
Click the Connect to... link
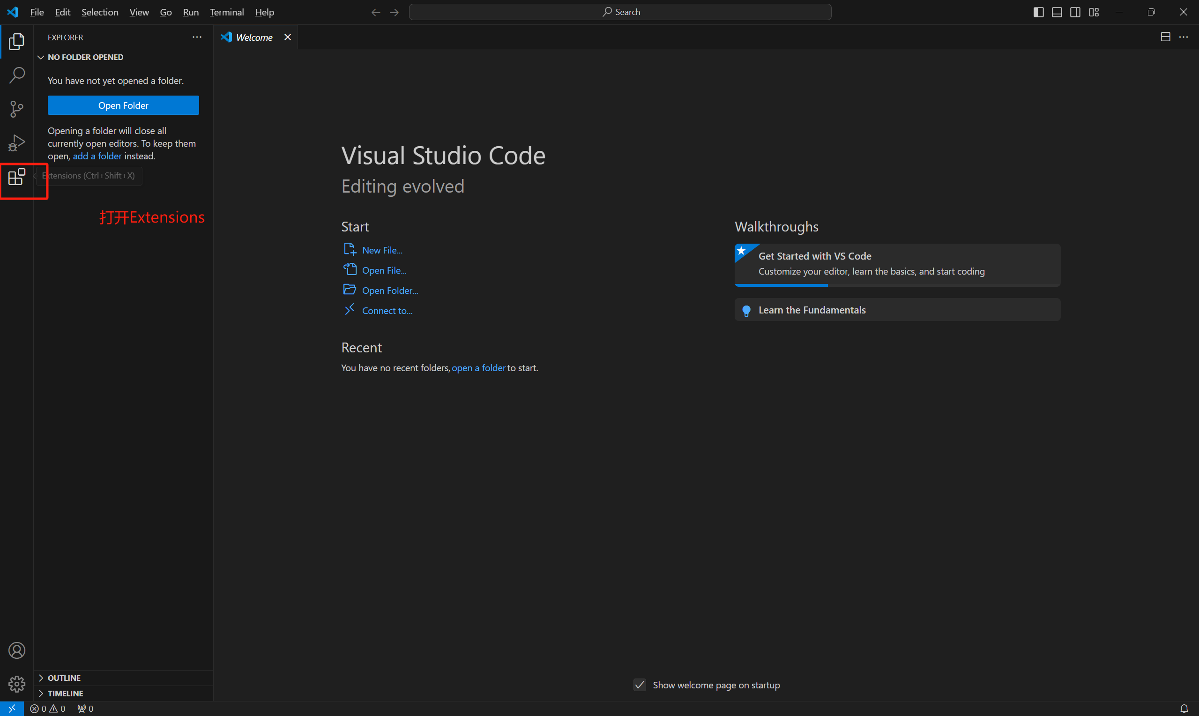coord(387,311)
